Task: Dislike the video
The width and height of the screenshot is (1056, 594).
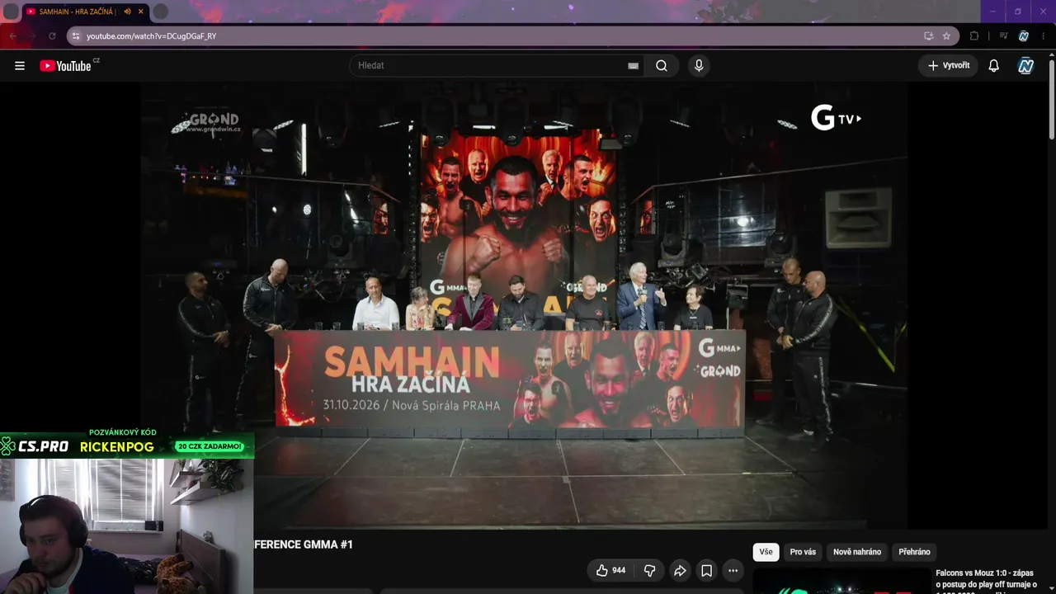Action: (x=649, y=570)
